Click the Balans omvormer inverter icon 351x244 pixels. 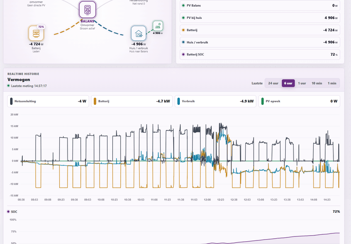coord(87,10)
